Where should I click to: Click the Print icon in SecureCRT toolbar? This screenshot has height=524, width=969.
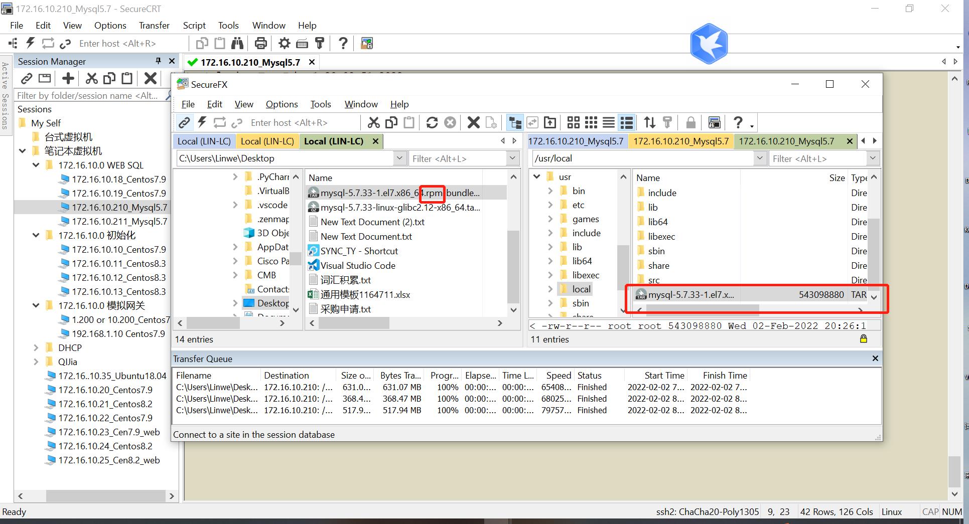click(260, 43)
